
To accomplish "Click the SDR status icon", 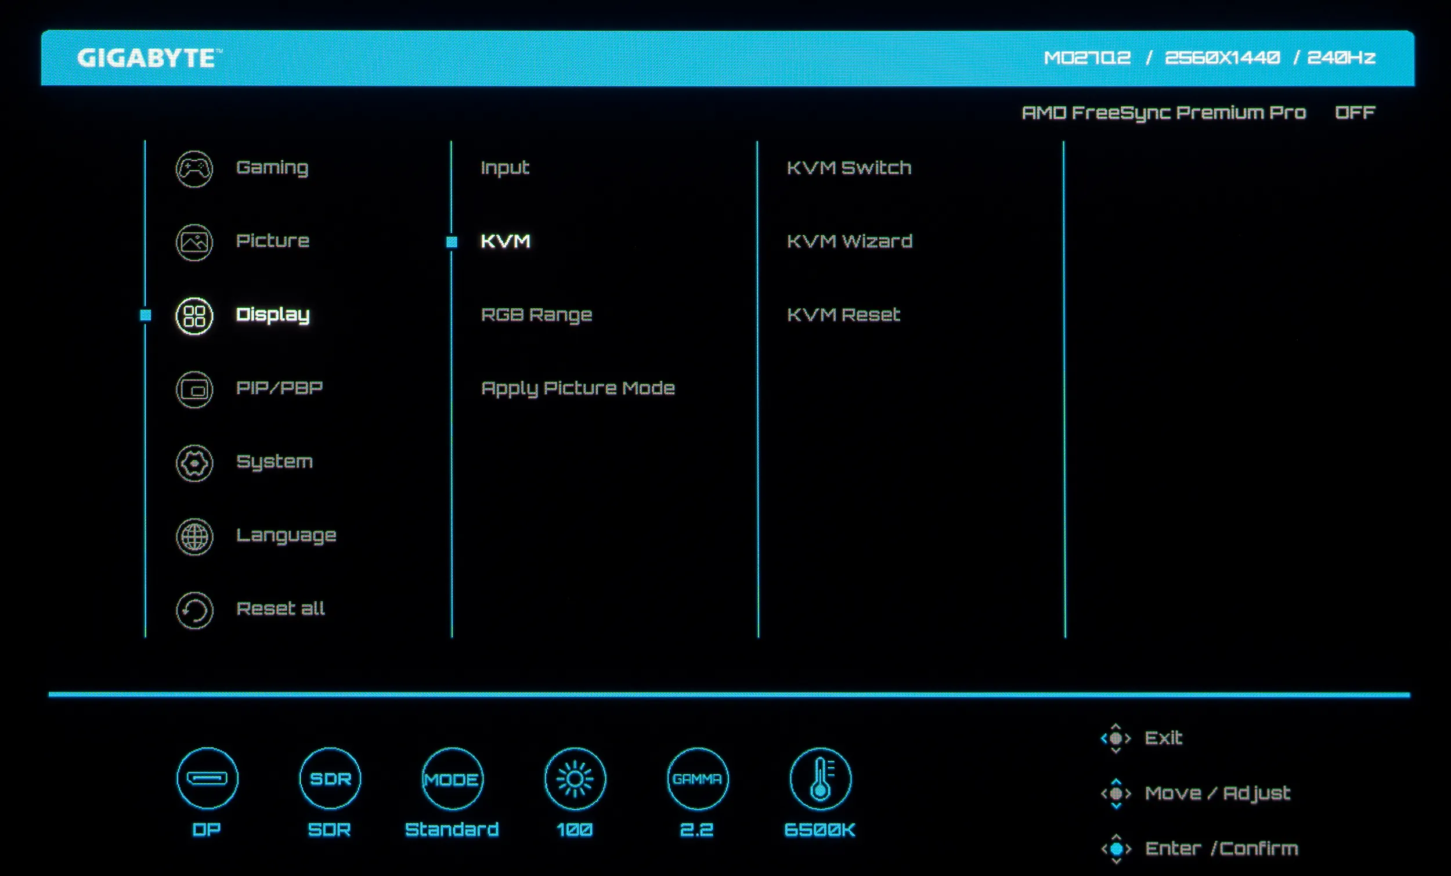I will point(330,779).
